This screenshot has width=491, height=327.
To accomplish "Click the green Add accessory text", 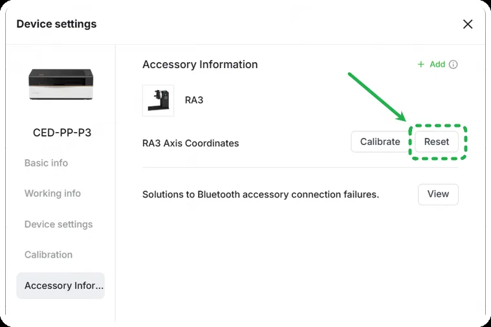I will [x=437, y=64].
